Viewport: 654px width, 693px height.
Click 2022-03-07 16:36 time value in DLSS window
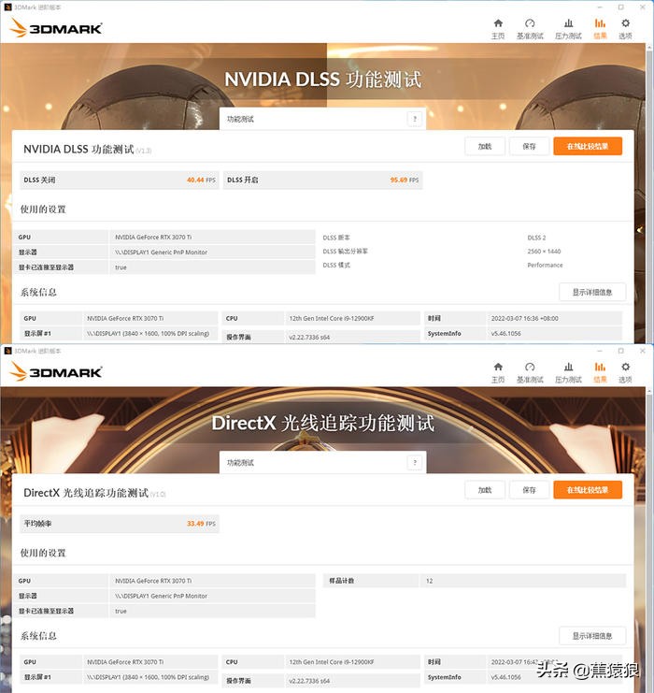(525, 318)
